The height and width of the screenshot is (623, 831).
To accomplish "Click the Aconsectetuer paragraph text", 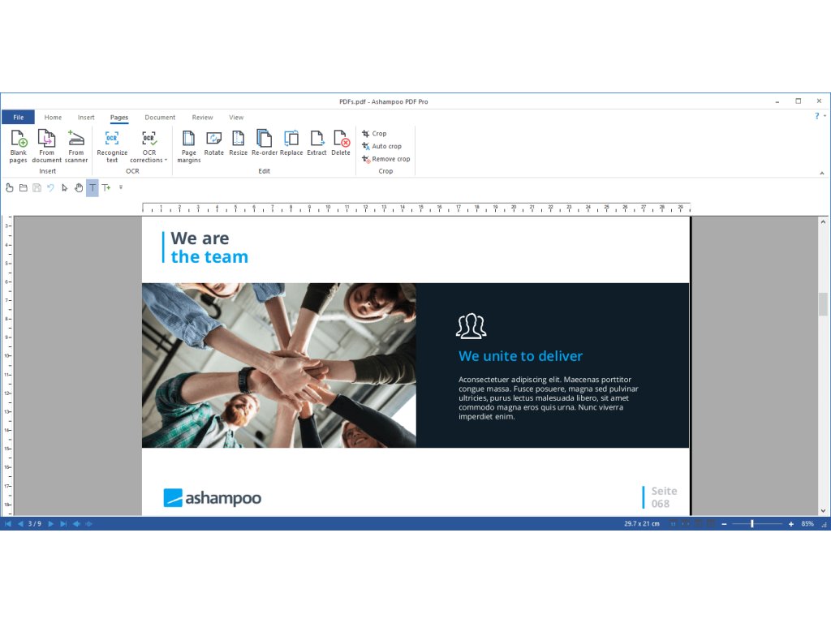I will point(549,397).
